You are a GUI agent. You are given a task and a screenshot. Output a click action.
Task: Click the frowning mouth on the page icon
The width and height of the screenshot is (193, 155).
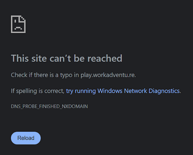click(x=18, y=28)
